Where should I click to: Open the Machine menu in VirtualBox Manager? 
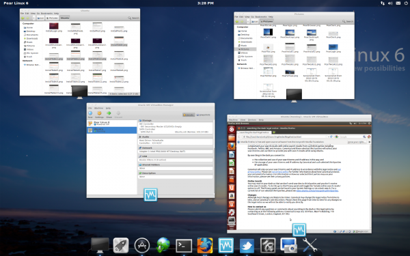pos(98,108)
